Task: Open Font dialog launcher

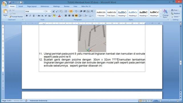Action: tap(62, 20)
